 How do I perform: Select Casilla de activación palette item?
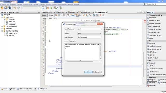click(x=155, y=29)
